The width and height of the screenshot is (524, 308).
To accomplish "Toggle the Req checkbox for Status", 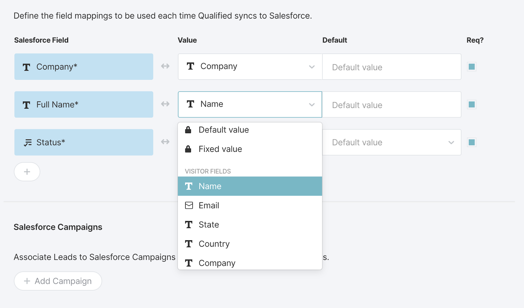I will click(471, 142).
